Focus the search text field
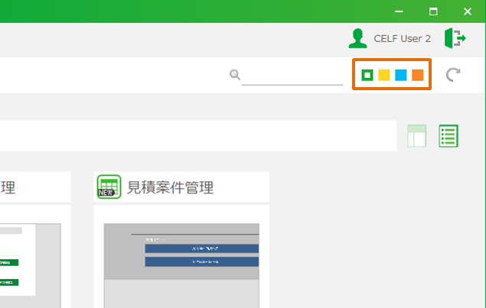 pyautogui.click(x=292, y=75)
